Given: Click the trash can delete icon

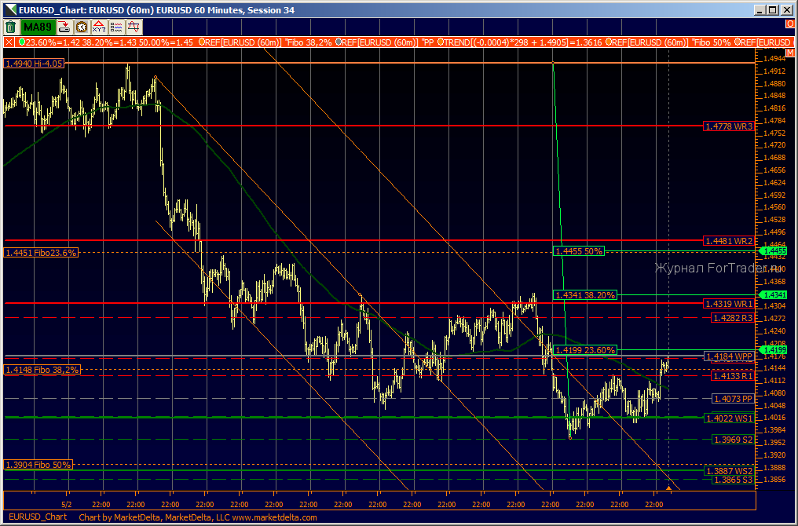Looking at the screenshot, I should point(11,27).
